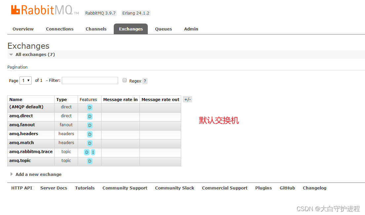
Task: Open the (AMQP default) exchange
Action: tap(26, 107)
